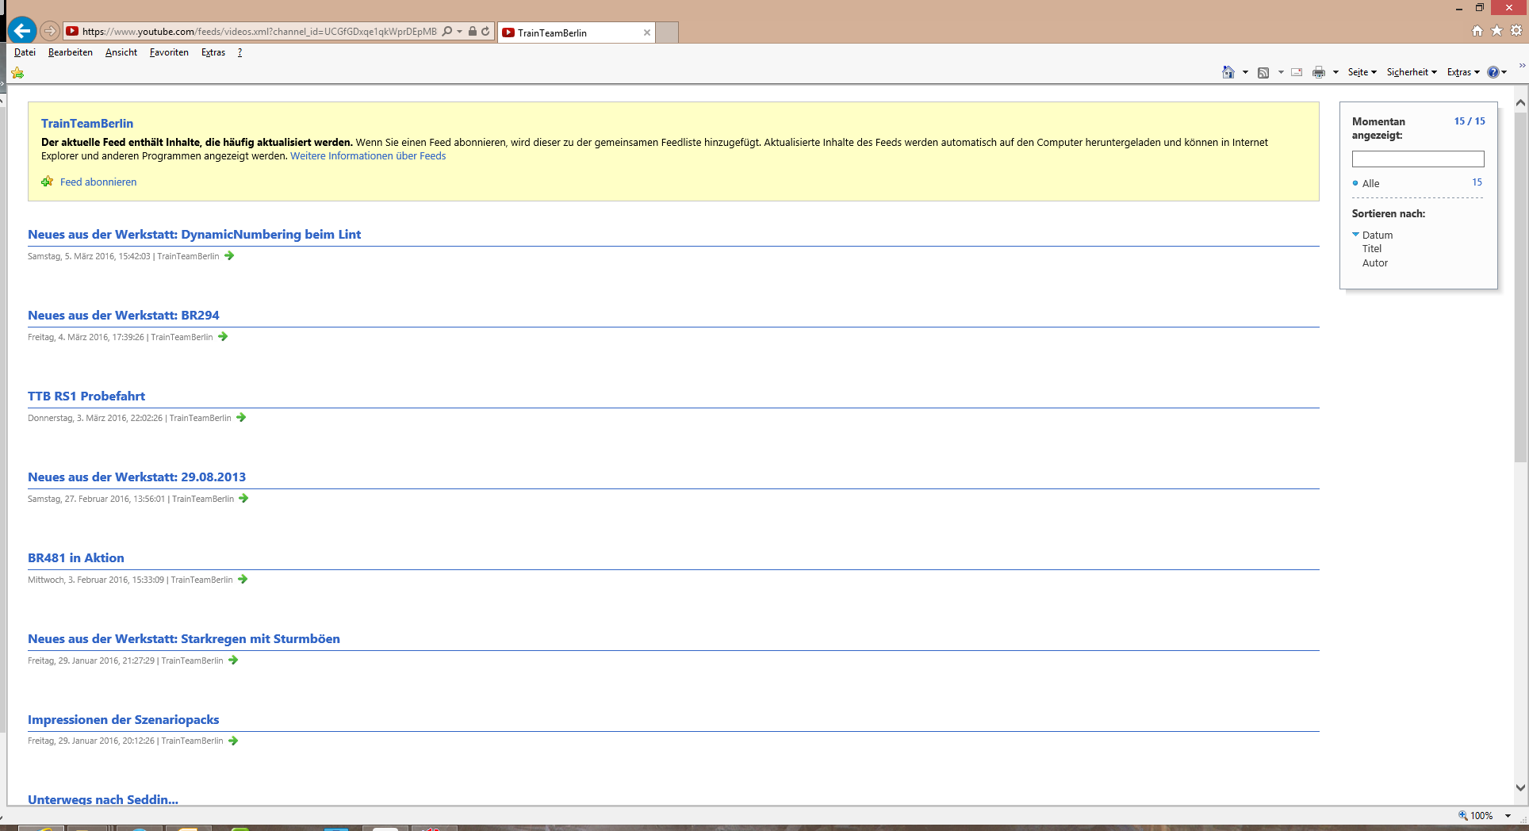Sort feed items by Autor

[x=1374, y=263]
